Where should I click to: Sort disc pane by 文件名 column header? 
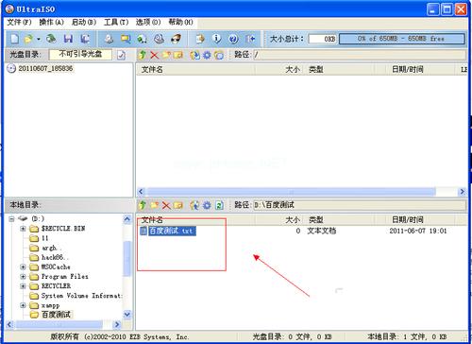[195, 69]
